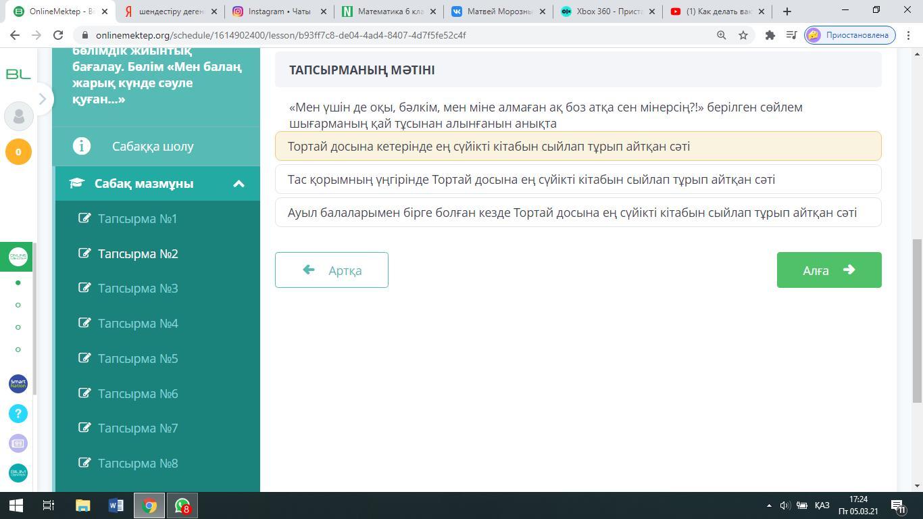Viewport: 923px width, 519px height.
Task: Switch the КАЗ keyboard language indicator
Action: [x=822, y=505]
